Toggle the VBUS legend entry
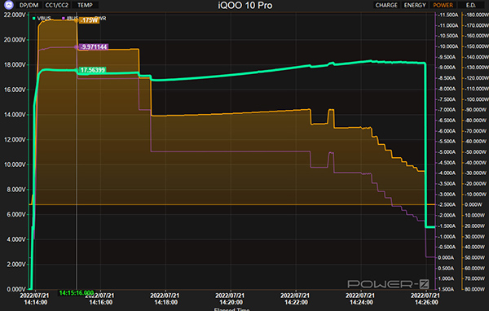 tap(42, 19)
